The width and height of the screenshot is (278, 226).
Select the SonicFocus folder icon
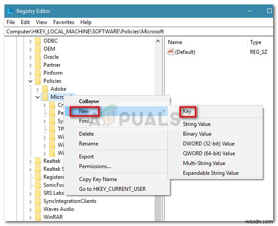click(38, 185)
